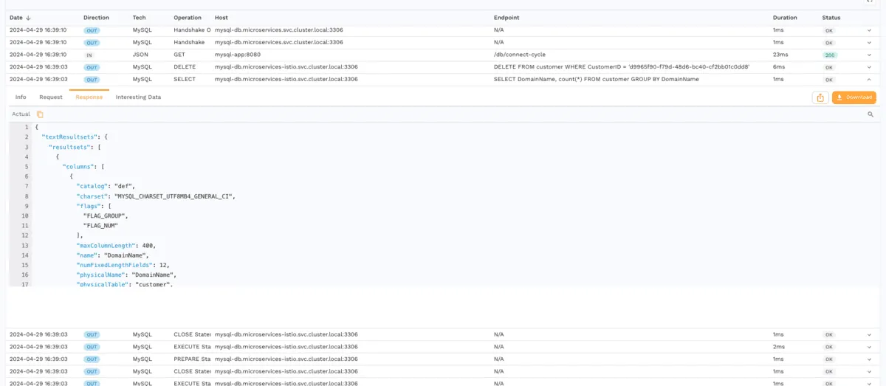The height and width of the screenshot is (386, 886).
Task: Click the PREPARE Sta operation cell
Action: [193, 359]
